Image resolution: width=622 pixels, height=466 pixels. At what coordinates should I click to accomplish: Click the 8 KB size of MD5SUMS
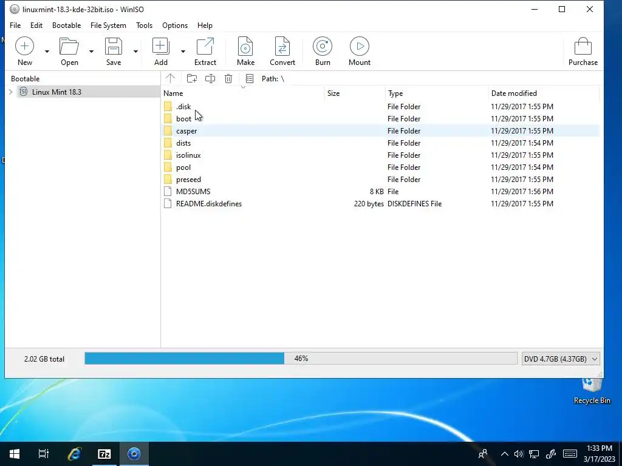point(377,192)
